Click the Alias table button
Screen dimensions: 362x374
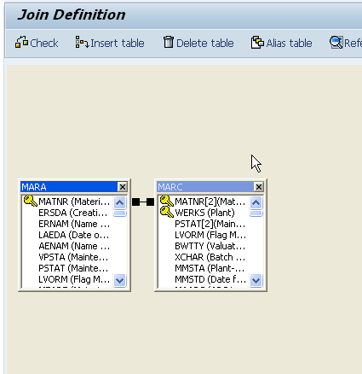[282, 43]
